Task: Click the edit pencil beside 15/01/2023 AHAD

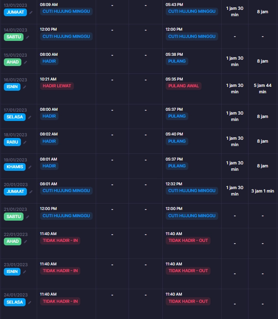Action: point(26,62)
